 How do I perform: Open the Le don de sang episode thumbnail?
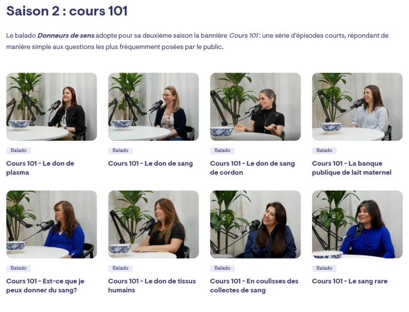pyautogui.click(x=153, y=107)
